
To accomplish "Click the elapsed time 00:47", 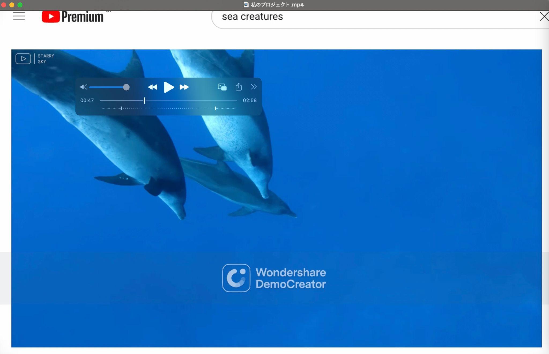I will click(87, 100).
